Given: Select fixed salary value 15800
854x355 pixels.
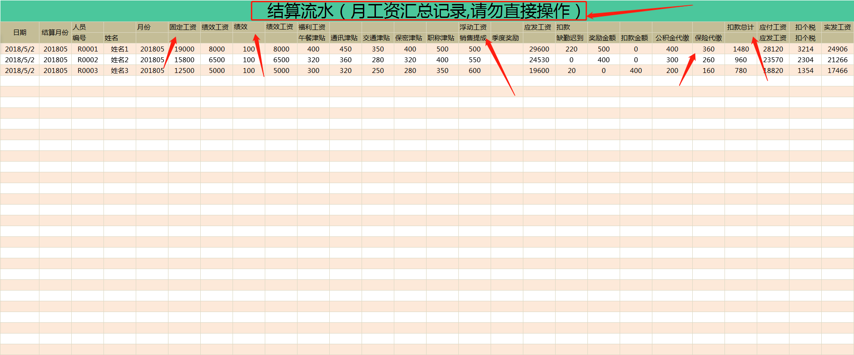Looking at the screenshot, I should (184, 60).
